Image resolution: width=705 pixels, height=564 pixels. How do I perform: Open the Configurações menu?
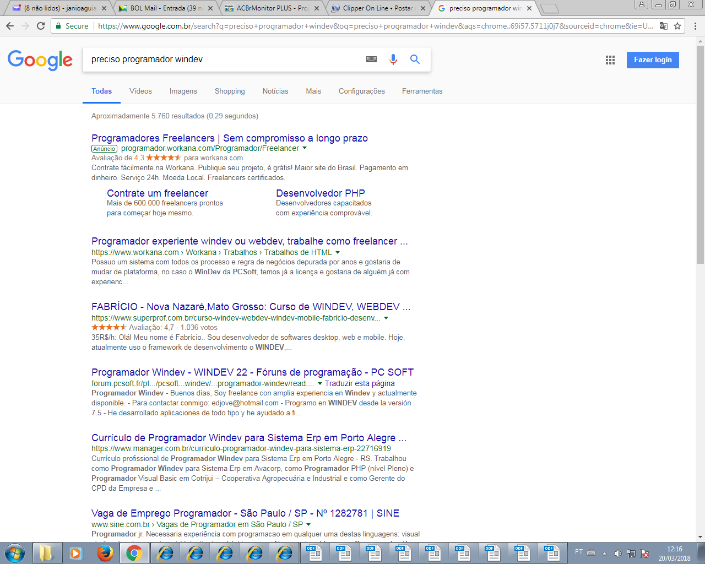coord(362,91)
